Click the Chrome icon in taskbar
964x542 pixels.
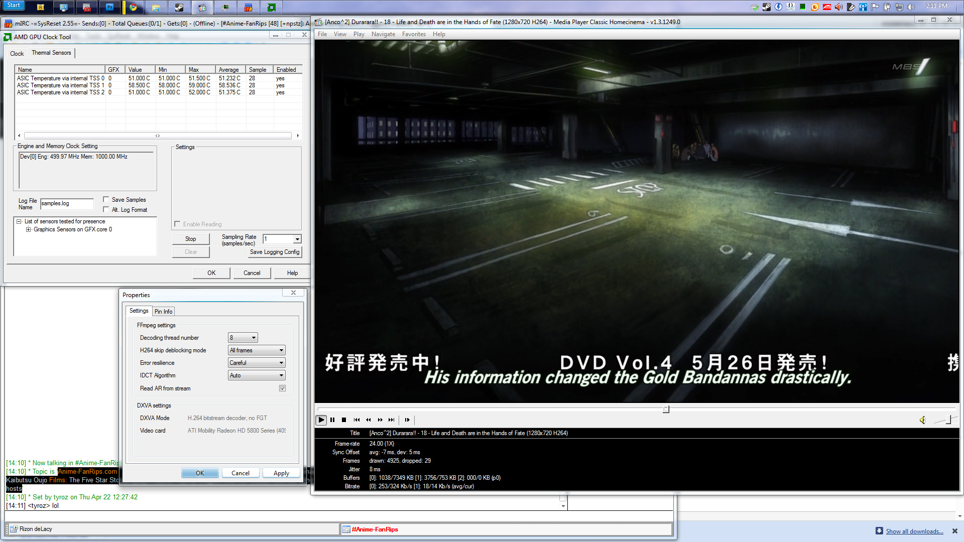(133, 7)
